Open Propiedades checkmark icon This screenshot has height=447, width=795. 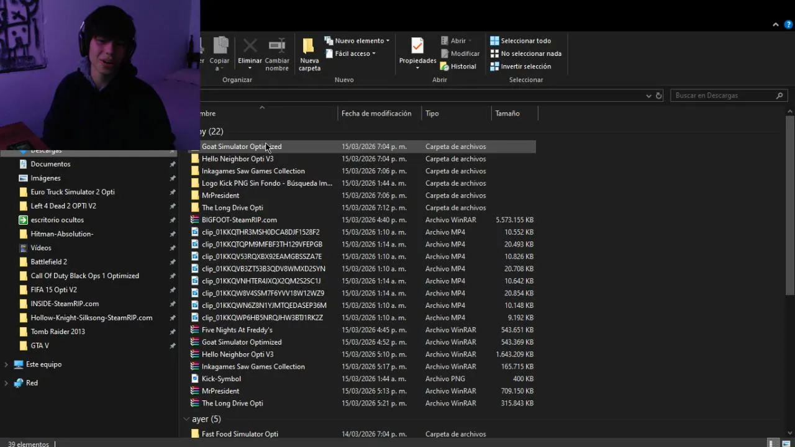[x=417, y=46]
